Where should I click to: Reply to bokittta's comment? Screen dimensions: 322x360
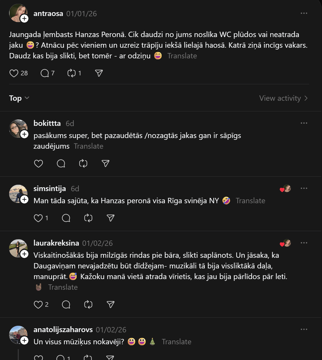(x=61, y=164)
